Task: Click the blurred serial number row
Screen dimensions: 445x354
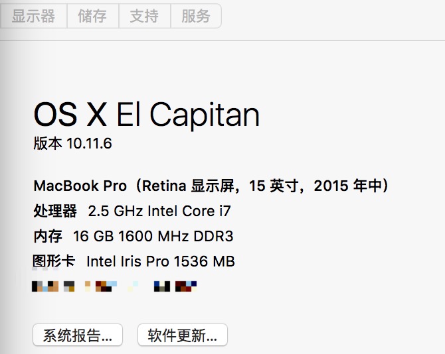Action: point(114,286)
